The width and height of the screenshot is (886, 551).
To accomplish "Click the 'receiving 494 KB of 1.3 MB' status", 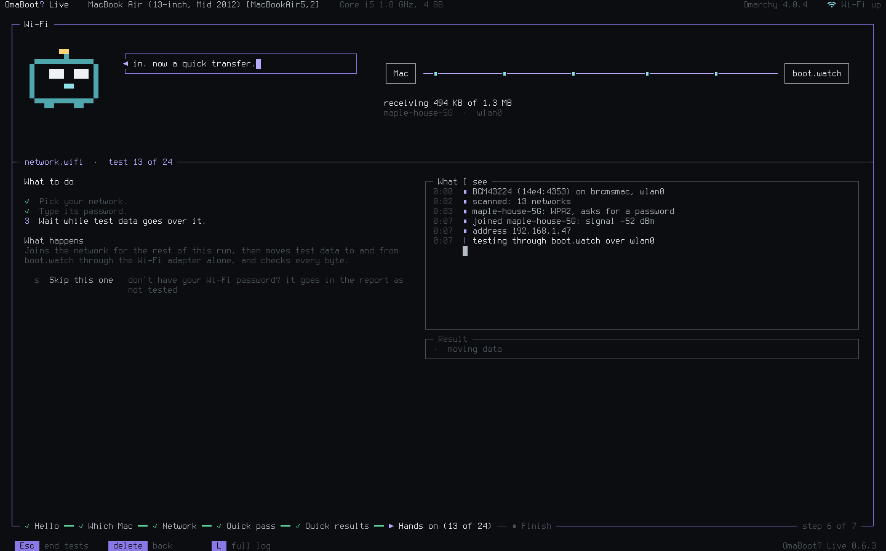I will tap(448, 103).
